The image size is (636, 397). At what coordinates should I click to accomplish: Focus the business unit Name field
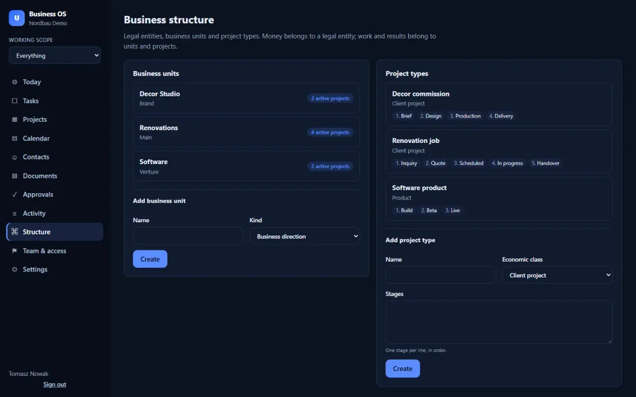tap(188, 236)
